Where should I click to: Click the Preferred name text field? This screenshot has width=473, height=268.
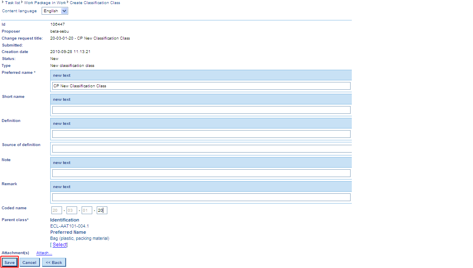pyautogui.click(x=201, y=86)
